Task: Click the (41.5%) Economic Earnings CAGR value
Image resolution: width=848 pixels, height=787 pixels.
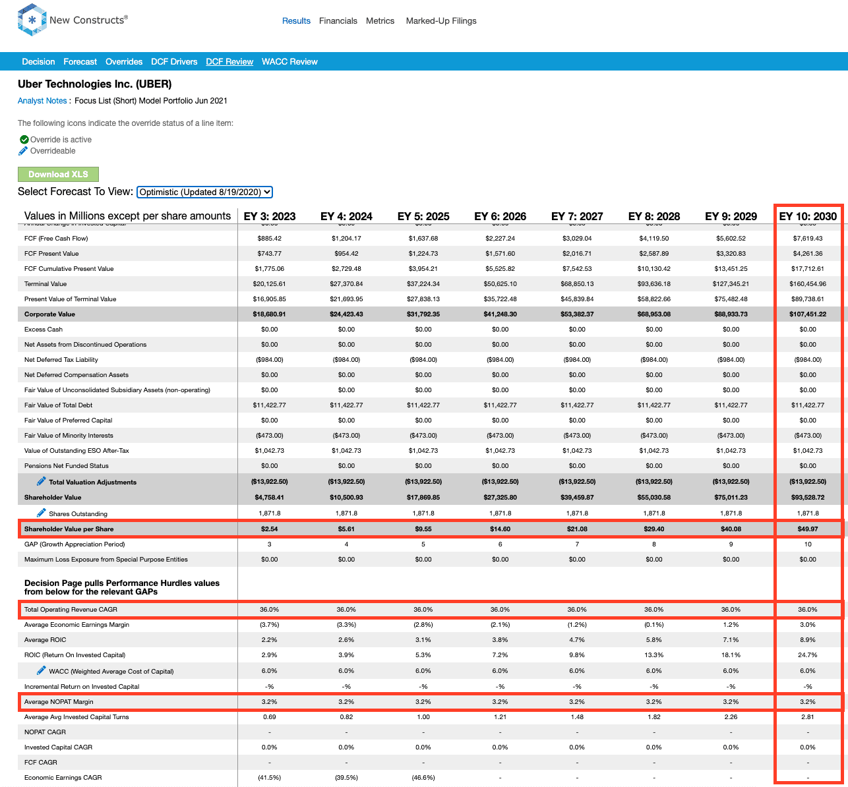Action: coord(270,778)
